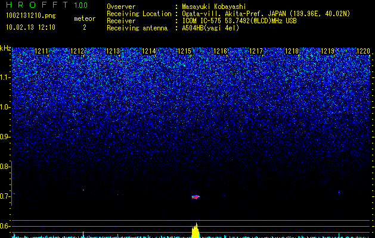Click the Receiving Location field label
Image resolution: width=375 pixels, height=238 pixels.
(139, 14)
